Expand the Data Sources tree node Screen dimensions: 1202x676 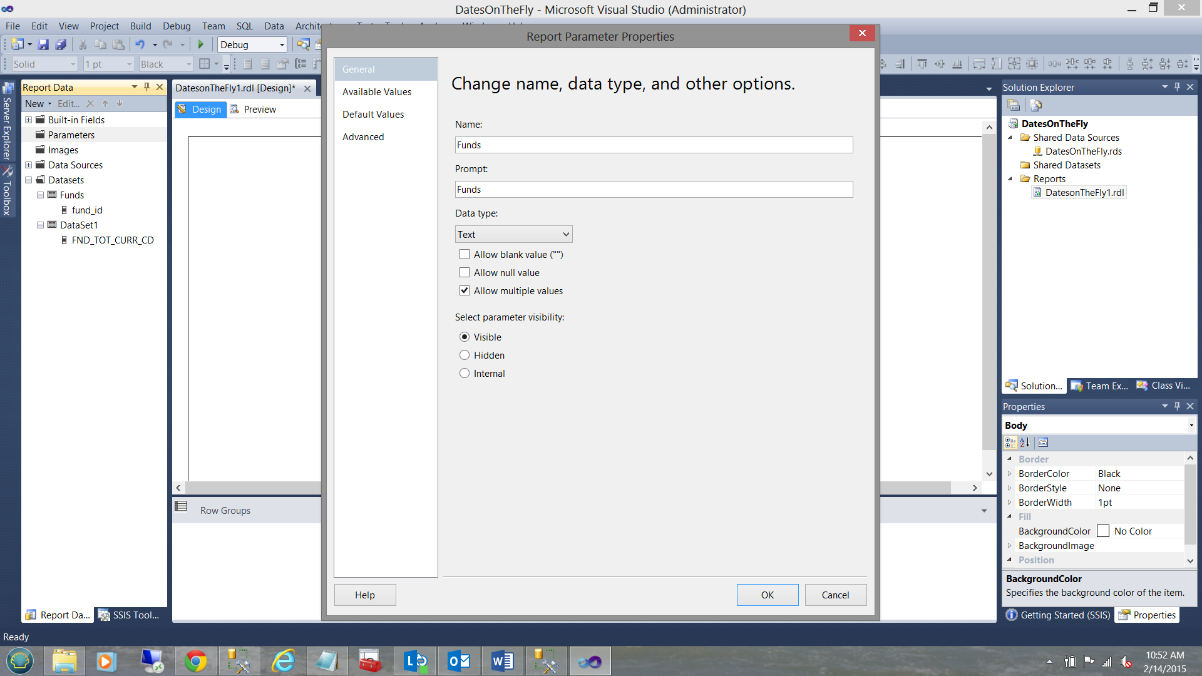click(x=29, y=165)
